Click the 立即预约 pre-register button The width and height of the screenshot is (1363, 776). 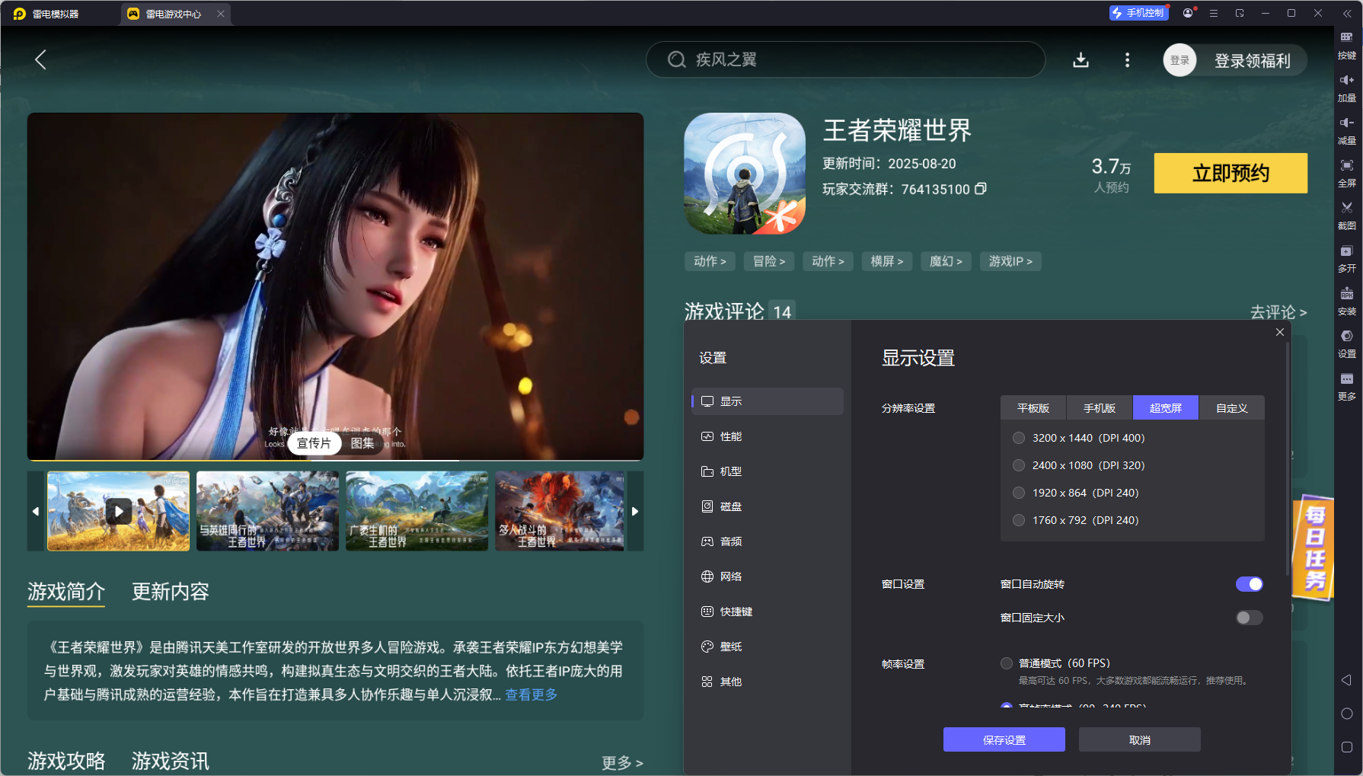[x=1231, y=173]
